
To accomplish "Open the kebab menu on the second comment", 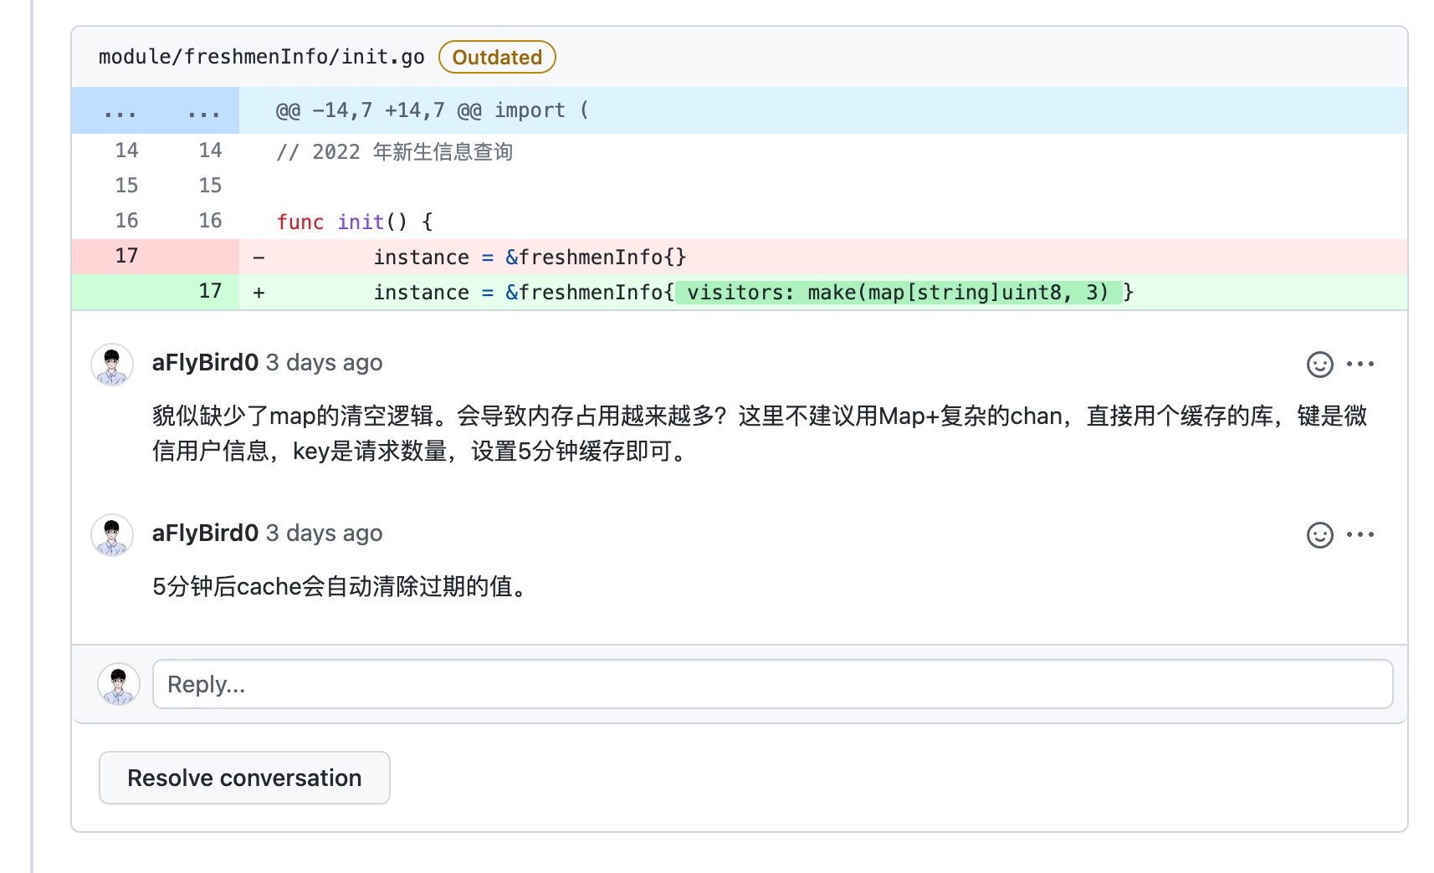I will tap(1362, 534).
